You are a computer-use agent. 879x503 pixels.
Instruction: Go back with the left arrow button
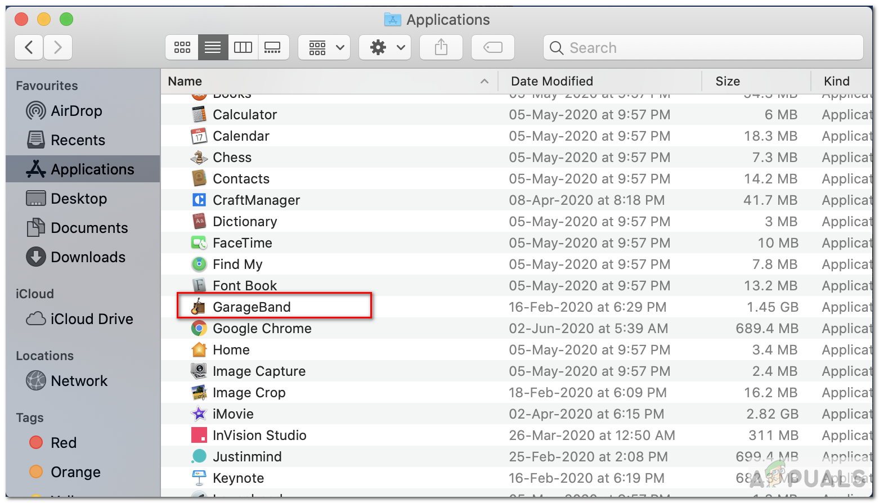pyautogui.click(x=29, y=47)
